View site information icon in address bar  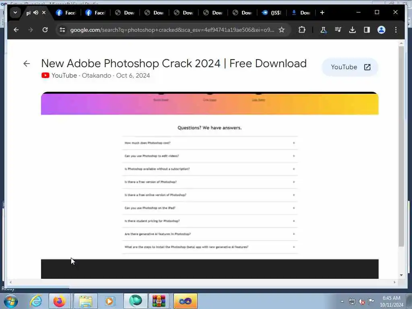[x=62, y=30]
